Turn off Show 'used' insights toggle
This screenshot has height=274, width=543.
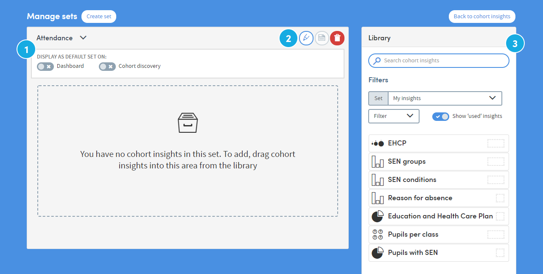coord(441,116)
